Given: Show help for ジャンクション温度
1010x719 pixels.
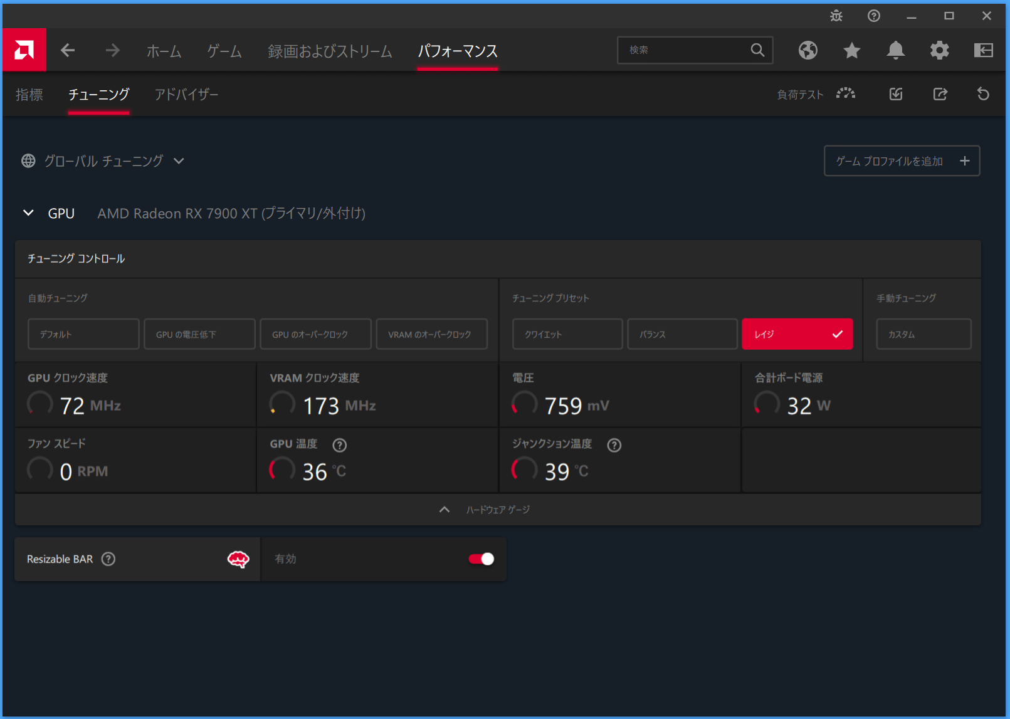Looking at the screenshot, I should (614, 445).
